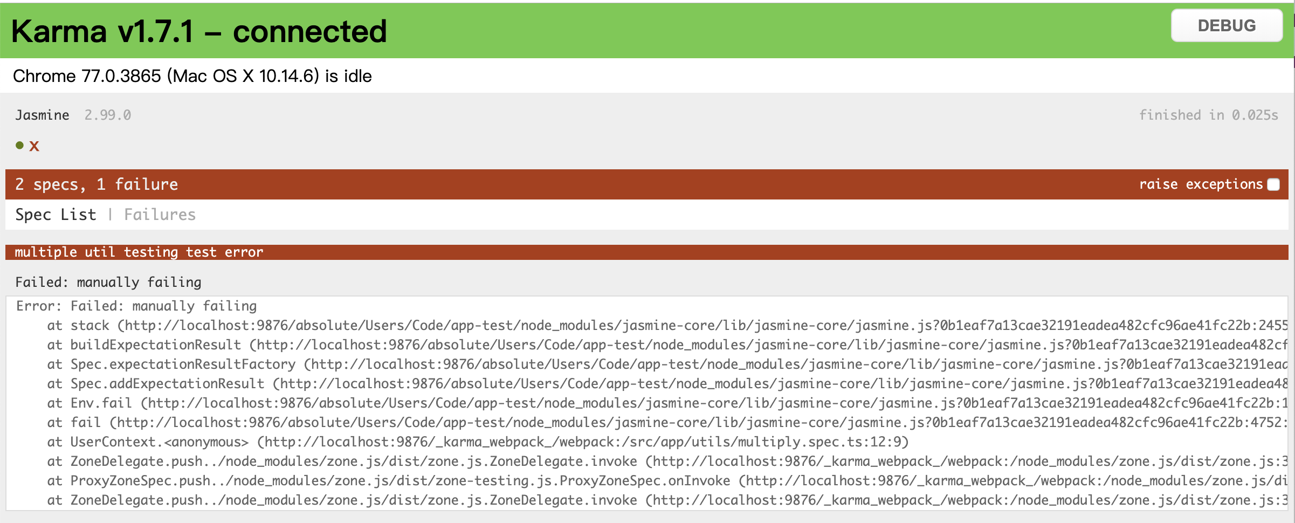The image size is (1295, 523).
Task: Click the 'Error: Failed: manually failing' stack trace line
Action: (136, 306)
